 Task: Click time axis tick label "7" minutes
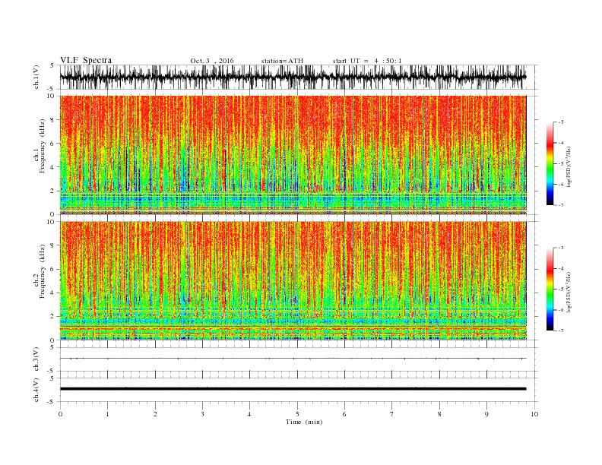click(392, 414)
